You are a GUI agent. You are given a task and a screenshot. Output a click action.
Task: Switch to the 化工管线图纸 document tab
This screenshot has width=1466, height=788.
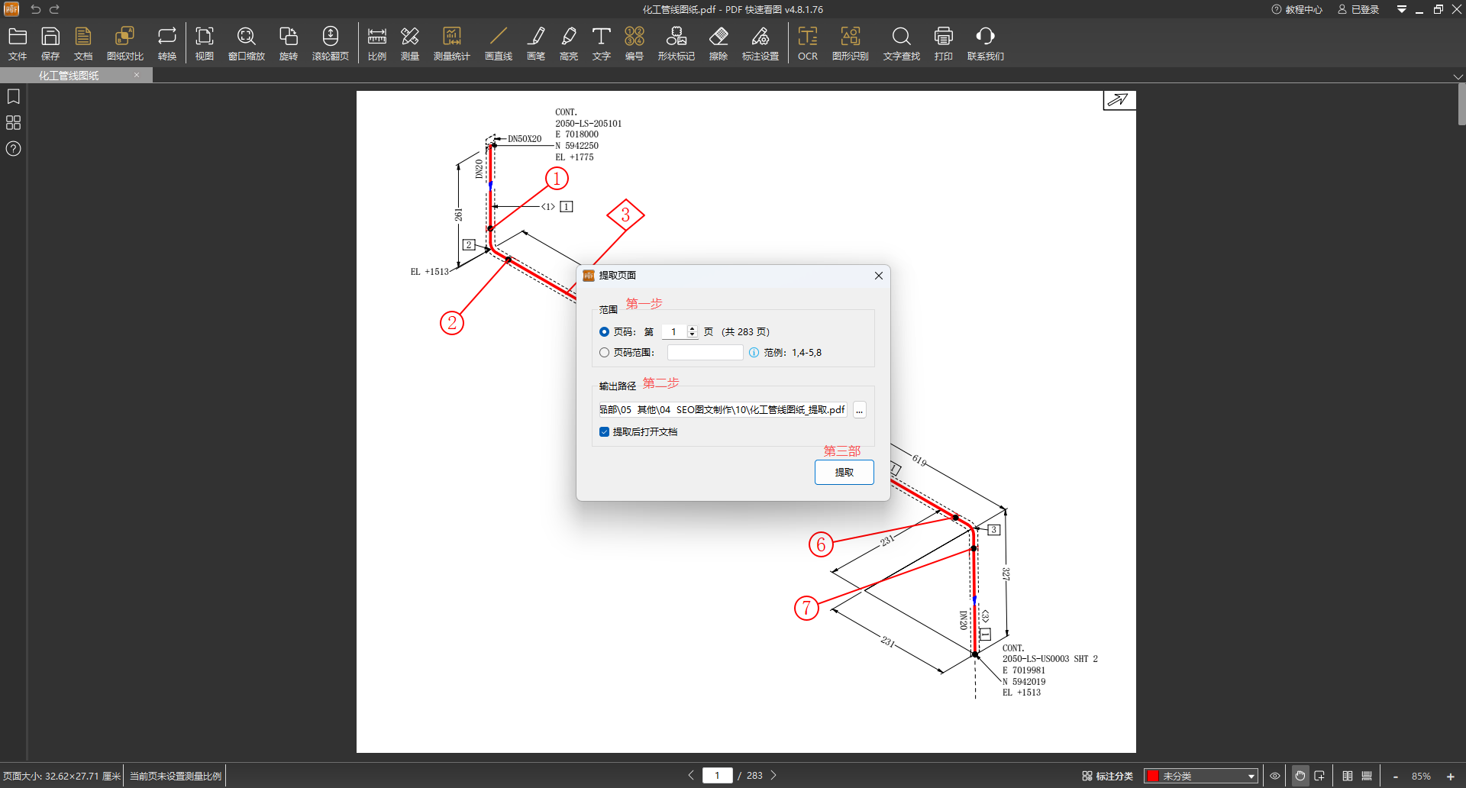click(69, 76)
